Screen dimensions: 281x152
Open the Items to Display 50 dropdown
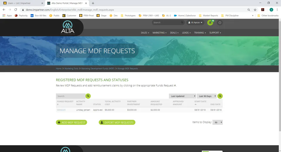217,122
